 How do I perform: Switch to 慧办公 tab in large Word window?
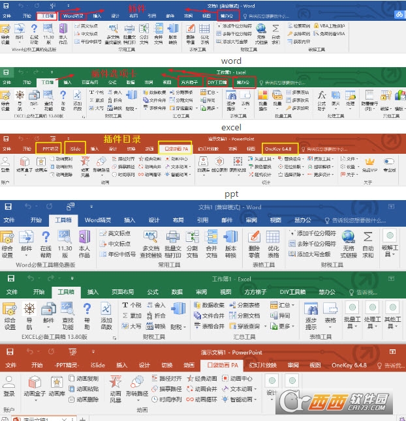[302, 220]
